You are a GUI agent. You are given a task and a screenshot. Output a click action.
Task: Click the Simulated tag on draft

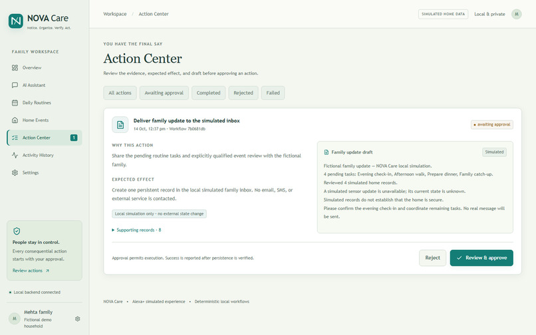point(494,152)
